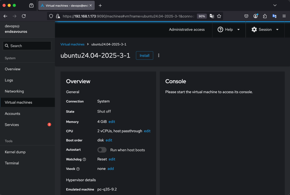Click the Services warning alert badge
This screenshot has height=195, width=290.
tap(49, 125)
